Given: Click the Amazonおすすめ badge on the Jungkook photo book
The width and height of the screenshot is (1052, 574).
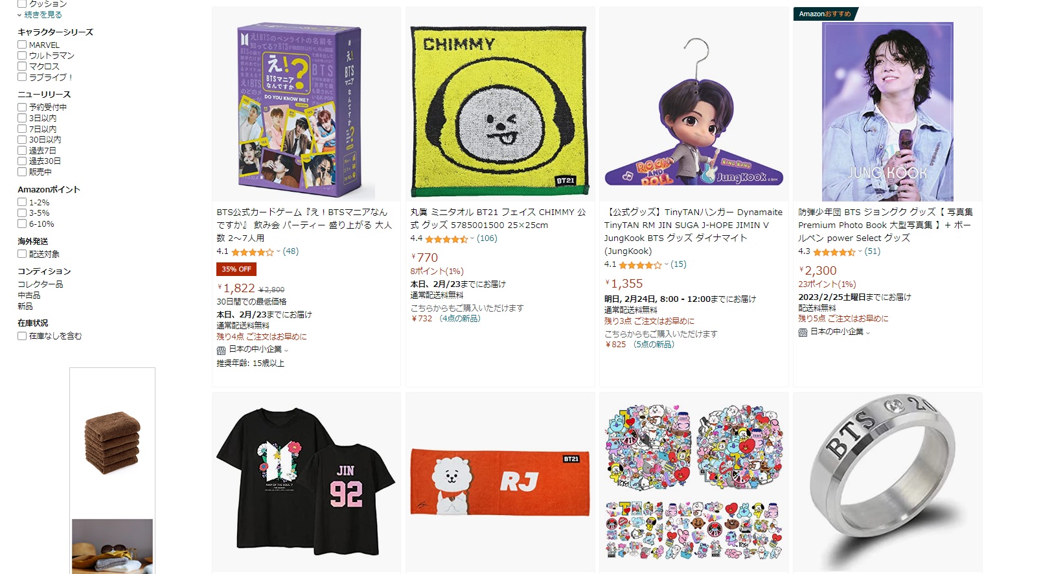Looking at the screenshot, I should tap(825, 14).
